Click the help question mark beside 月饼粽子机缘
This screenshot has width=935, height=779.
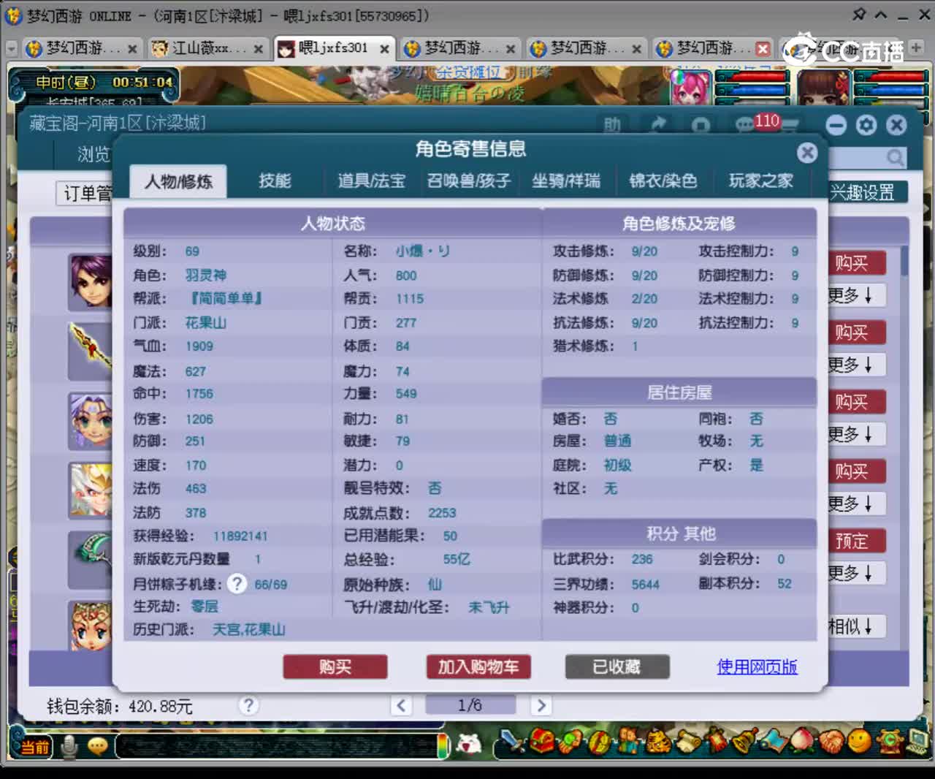coord(237,583)
